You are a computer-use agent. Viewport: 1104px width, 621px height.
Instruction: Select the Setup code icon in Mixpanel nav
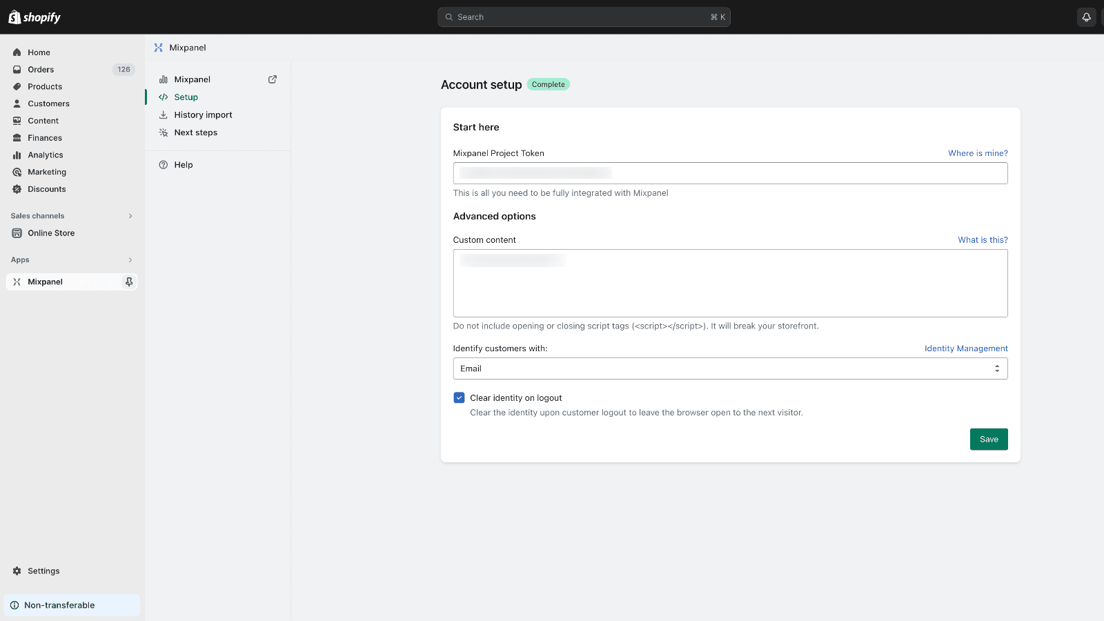click(x=164, y=97)
